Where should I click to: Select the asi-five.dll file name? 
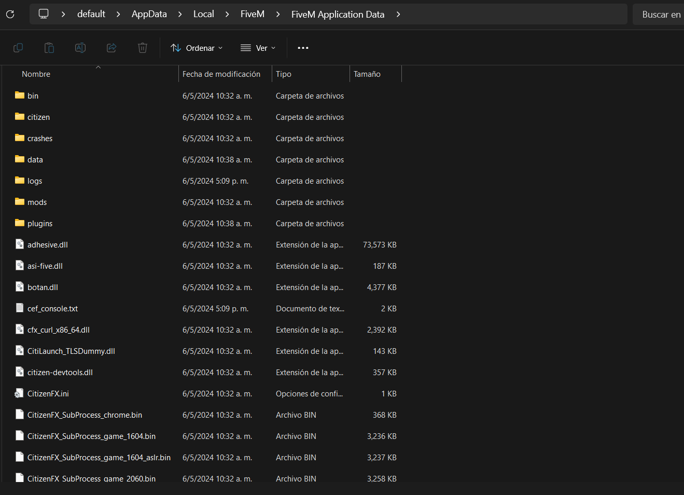click(x=45, y=266)
